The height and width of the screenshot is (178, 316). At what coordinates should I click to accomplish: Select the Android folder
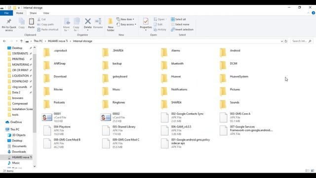230,52
